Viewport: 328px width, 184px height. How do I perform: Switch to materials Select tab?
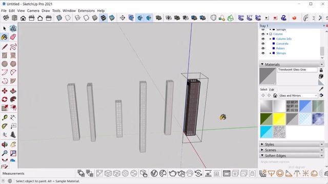pyautogui.click(x=263, y=89)
